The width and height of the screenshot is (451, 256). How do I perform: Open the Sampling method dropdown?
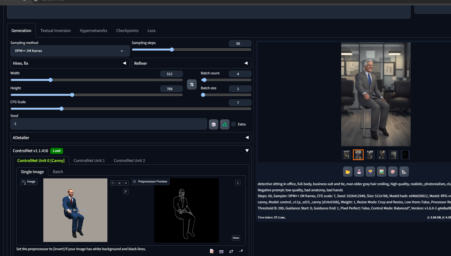click(70, 51)
